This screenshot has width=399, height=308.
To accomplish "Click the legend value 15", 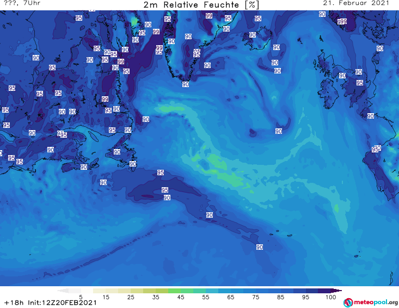I will pyautogui.click(x=106, y=297).
